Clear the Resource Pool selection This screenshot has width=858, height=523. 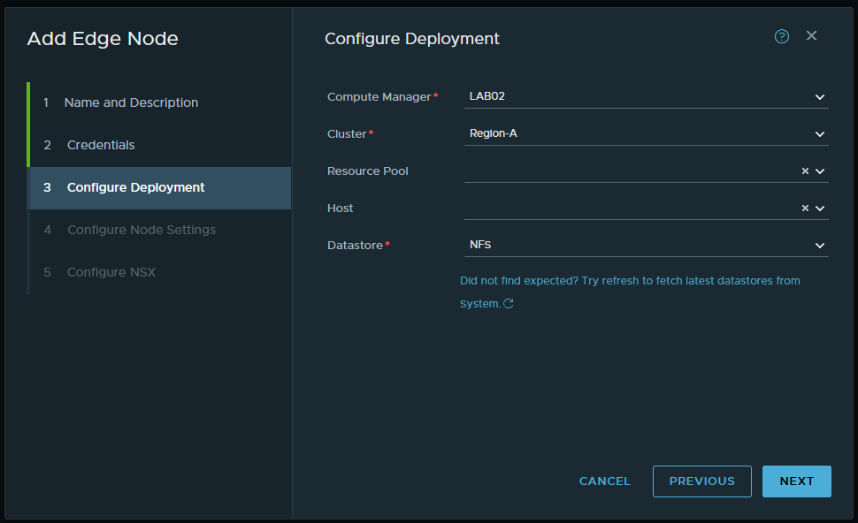(805, 171)
